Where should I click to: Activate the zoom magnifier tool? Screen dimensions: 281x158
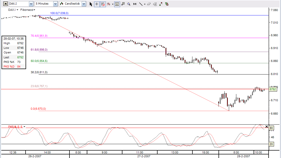coord(129,4)
